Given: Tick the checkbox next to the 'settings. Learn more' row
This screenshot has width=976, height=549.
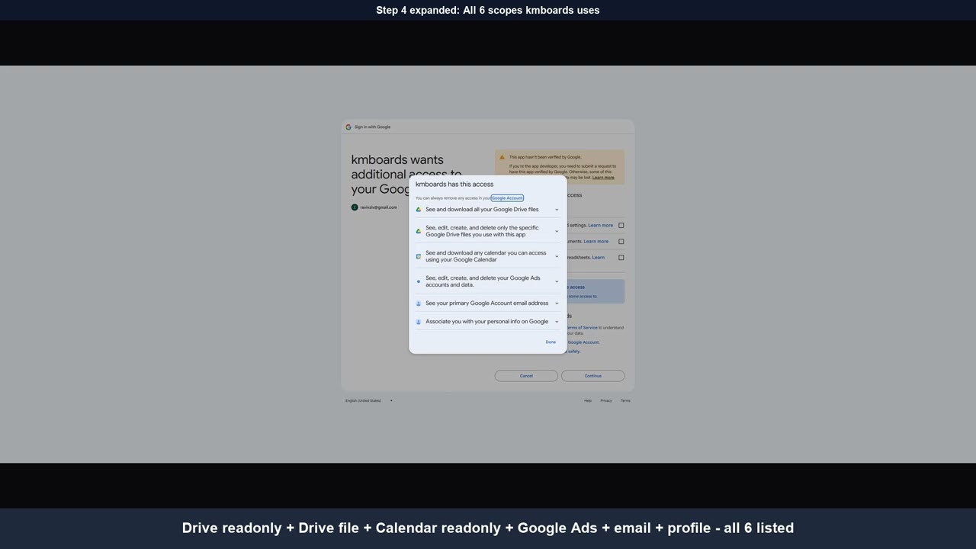Looking at the screenshot, I should [621, 226].
